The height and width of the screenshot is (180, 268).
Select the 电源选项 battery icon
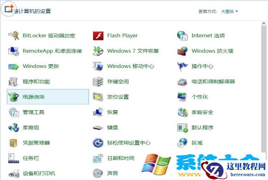[14, 97]
